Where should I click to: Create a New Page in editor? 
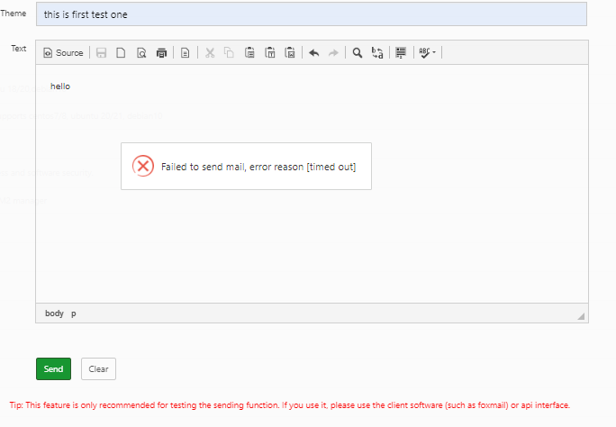121,52
